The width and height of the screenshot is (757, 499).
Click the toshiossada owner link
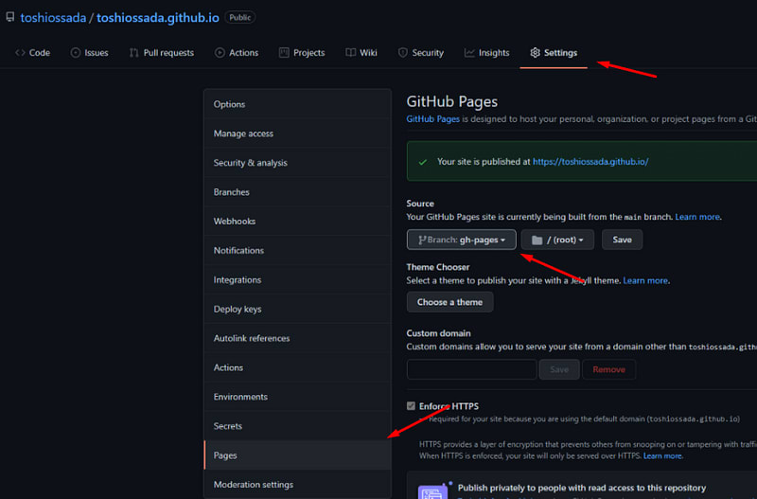(x=53, y=18)
